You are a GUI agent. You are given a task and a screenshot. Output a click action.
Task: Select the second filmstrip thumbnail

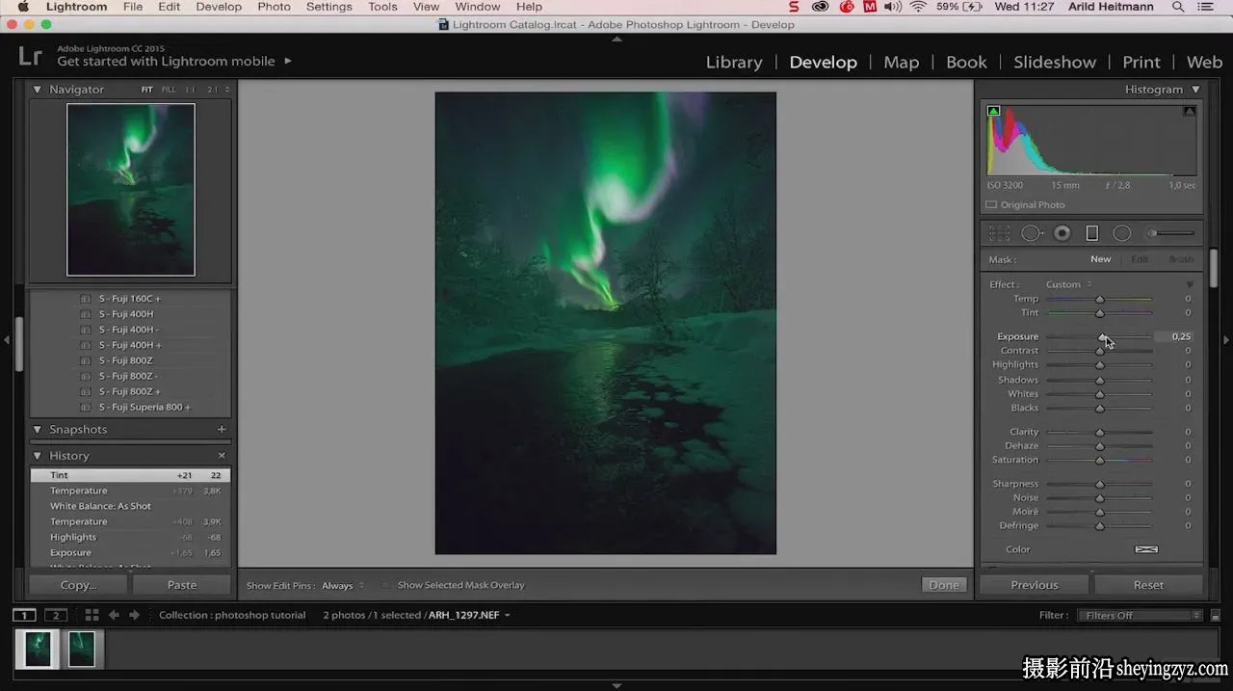pyautogui.click(x=82, y=650)
